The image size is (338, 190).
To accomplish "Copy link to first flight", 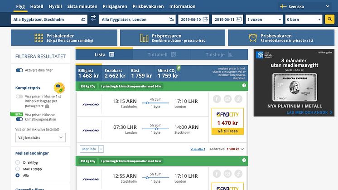I will point(238,99).
